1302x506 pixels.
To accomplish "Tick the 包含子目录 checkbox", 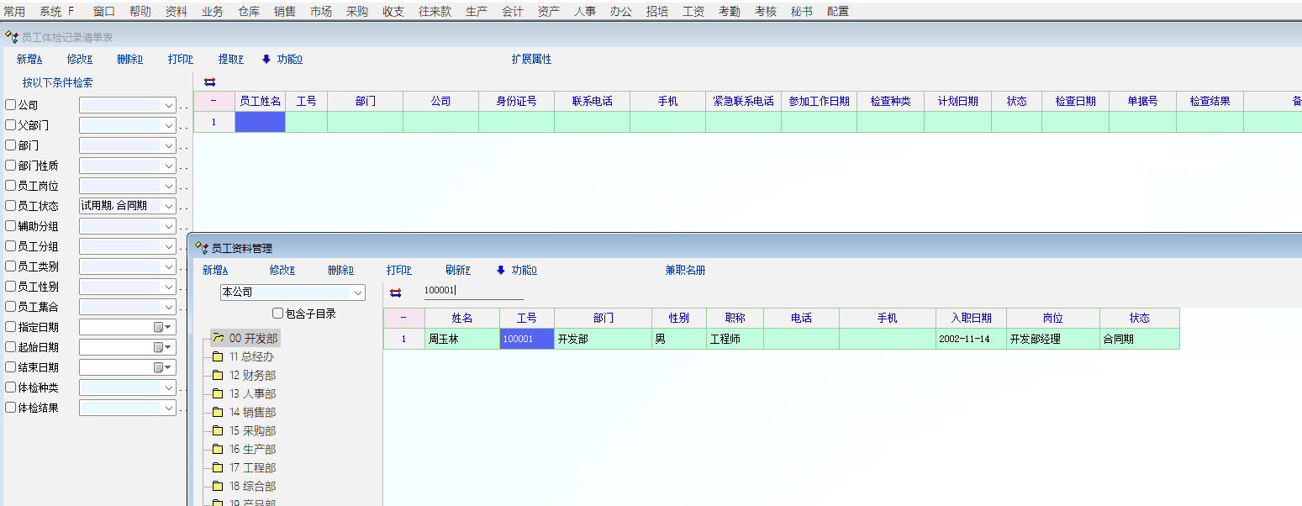I will tap(277, 314).
